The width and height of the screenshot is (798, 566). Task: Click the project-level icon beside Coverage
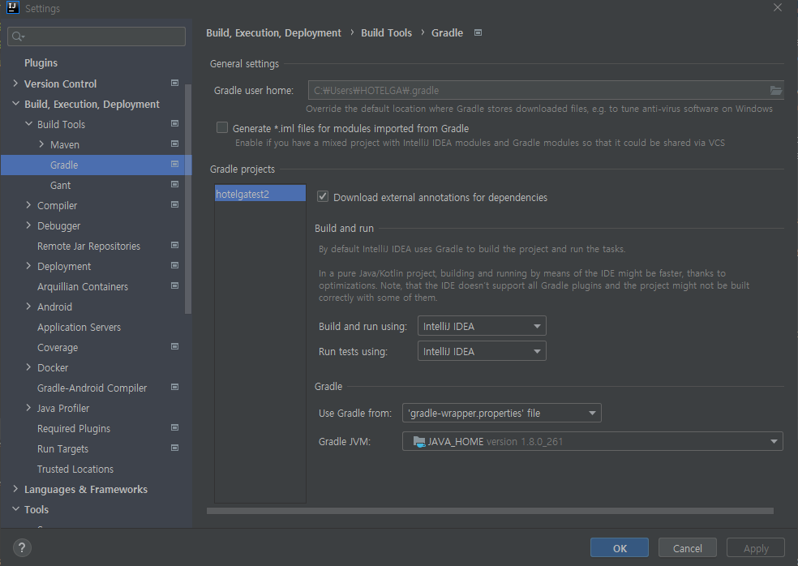(x=174, y=346)
